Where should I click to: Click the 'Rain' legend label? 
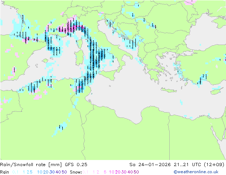tap(5, 172)
